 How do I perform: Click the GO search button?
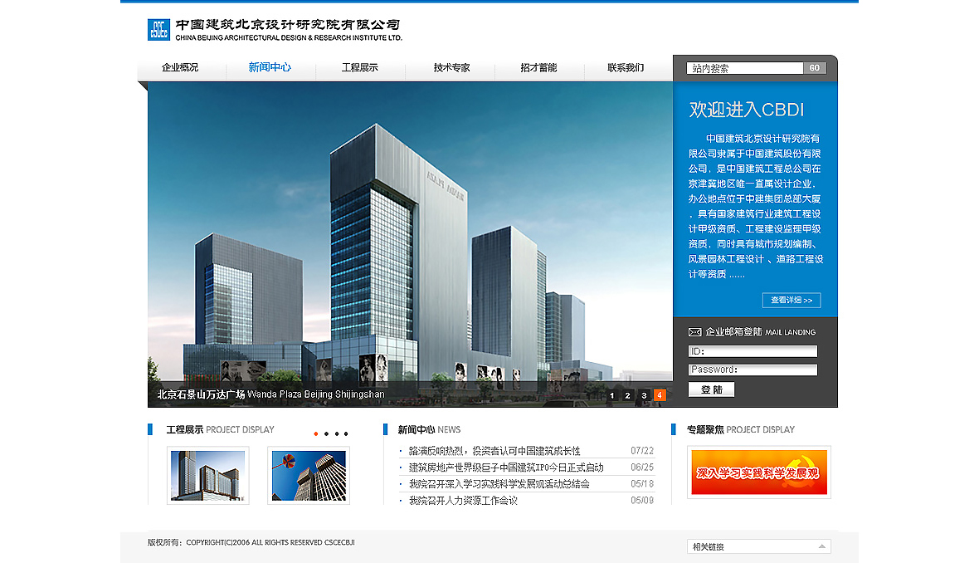point(815,68)
